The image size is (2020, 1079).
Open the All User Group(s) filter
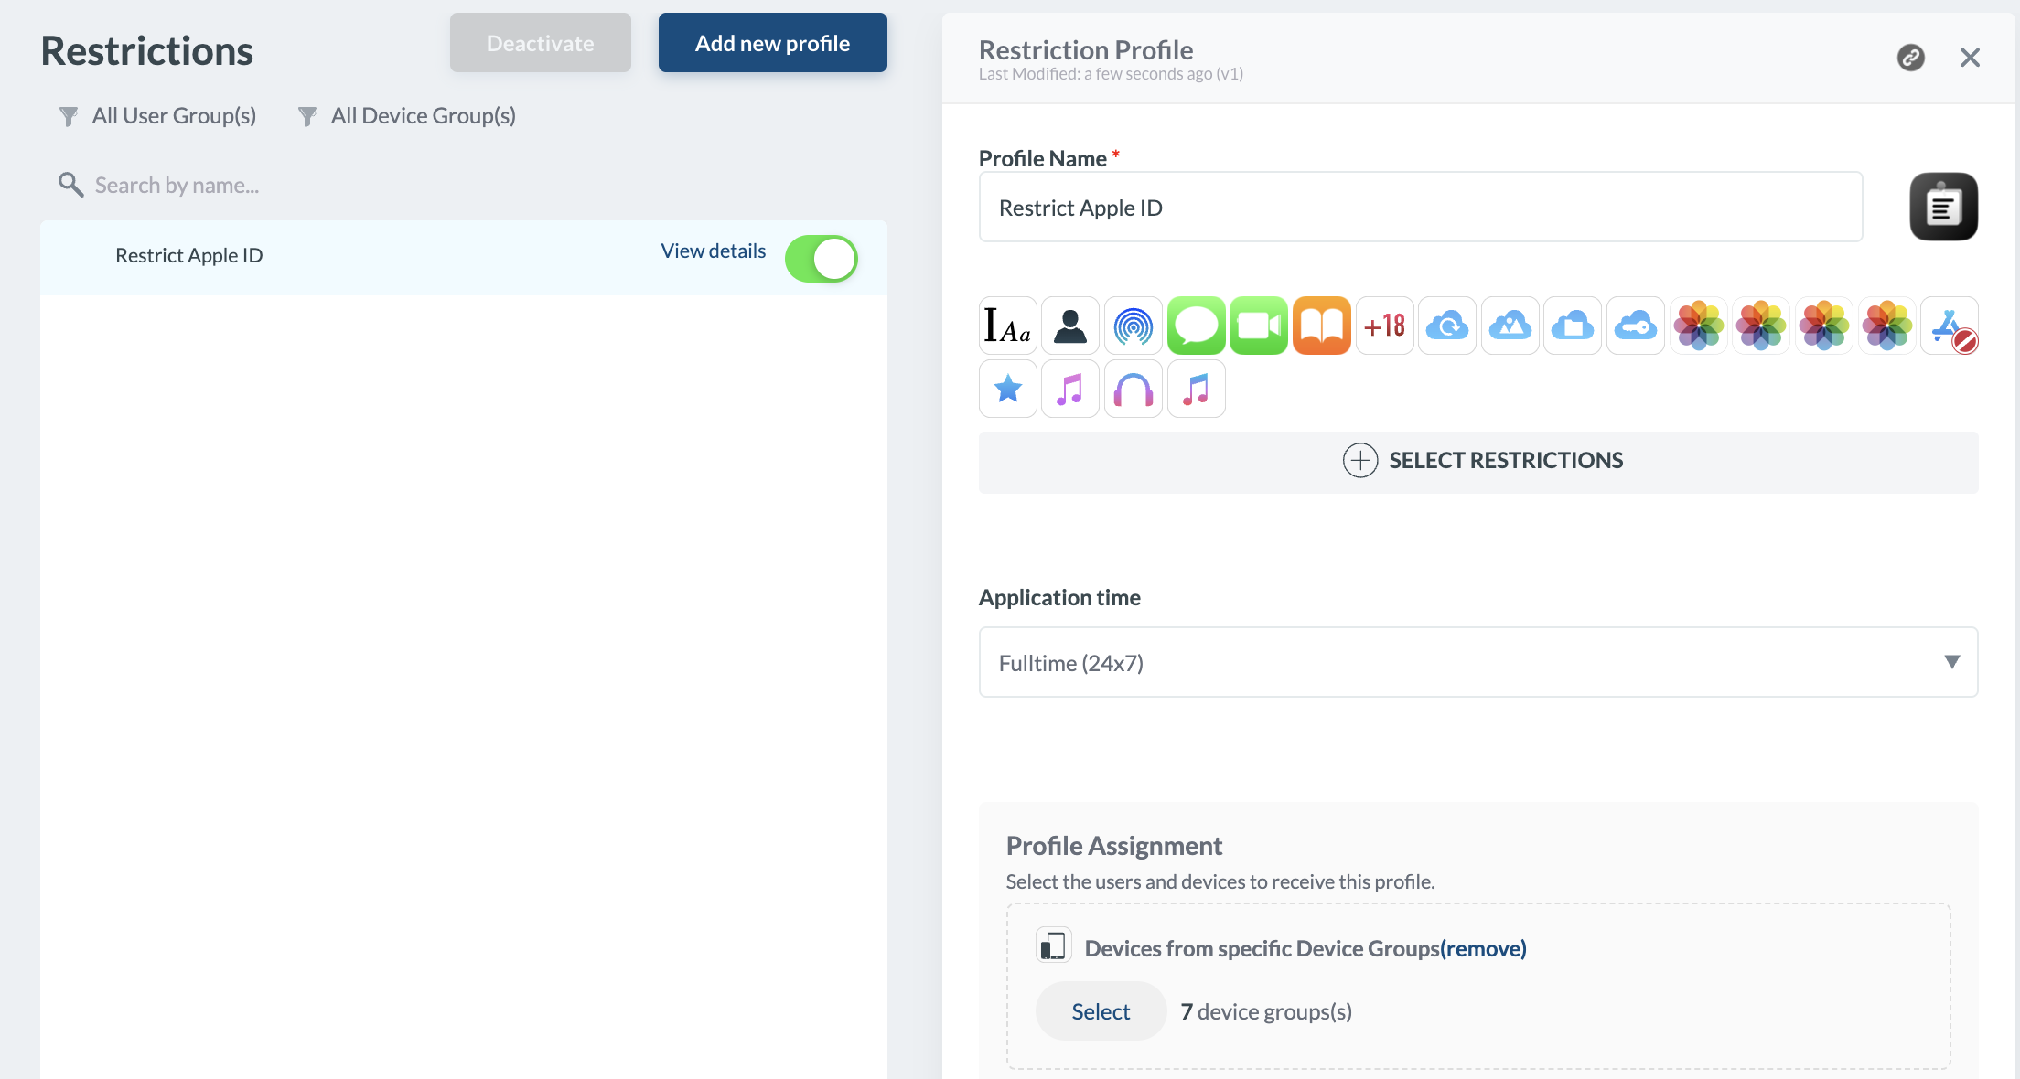pos(157,116)
